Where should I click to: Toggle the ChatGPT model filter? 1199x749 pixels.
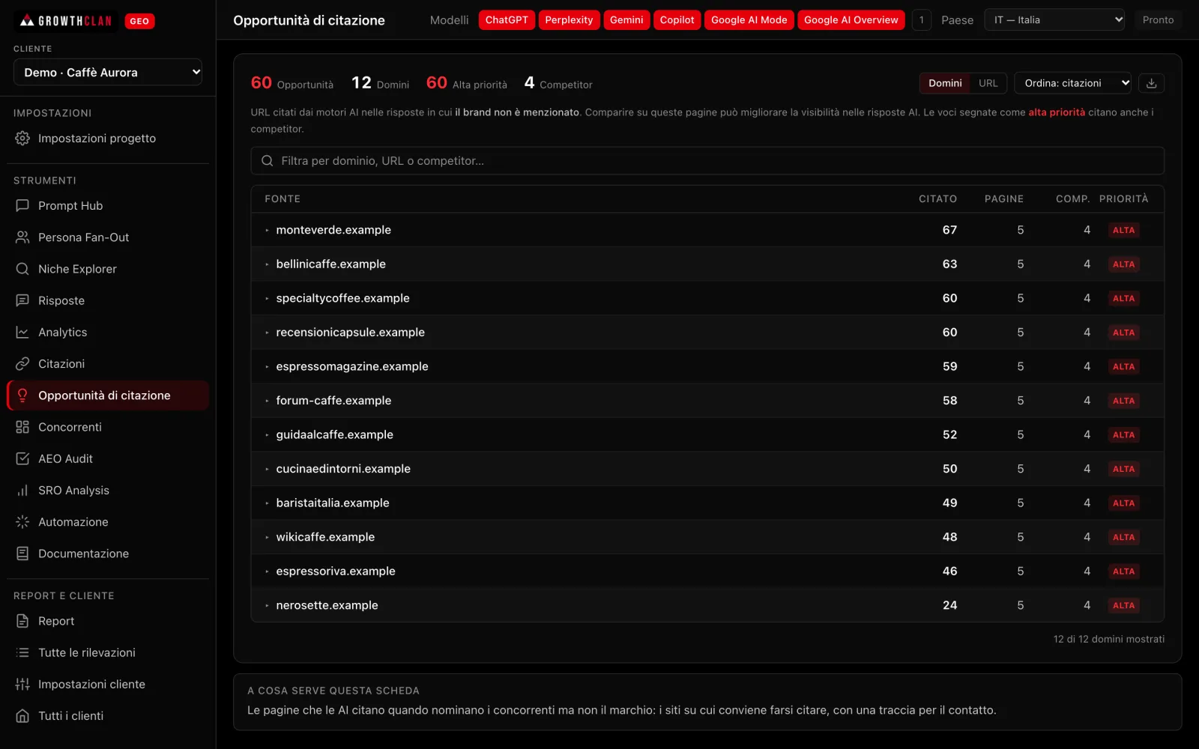click(507, 20)
